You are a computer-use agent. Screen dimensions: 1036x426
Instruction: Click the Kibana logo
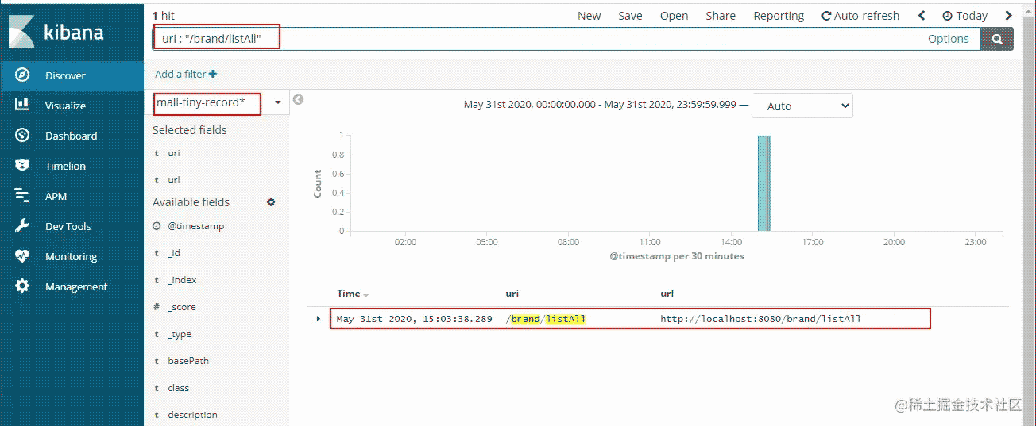coord(56,33)
